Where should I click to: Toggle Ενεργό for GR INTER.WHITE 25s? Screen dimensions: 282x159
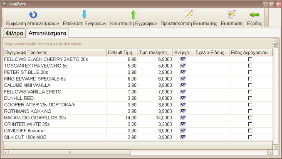coord(183,124)
